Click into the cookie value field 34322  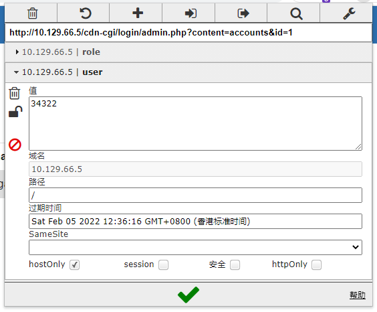pos(195,123)
